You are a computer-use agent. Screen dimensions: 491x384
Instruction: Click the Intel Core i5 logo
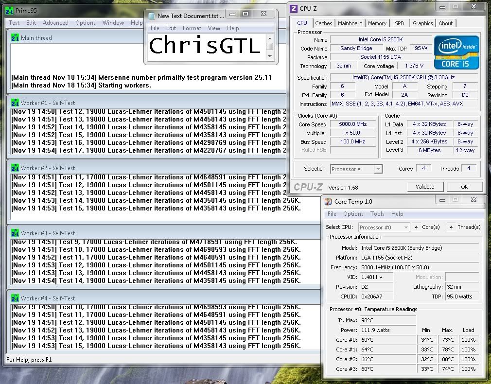(x=456, y=52)
